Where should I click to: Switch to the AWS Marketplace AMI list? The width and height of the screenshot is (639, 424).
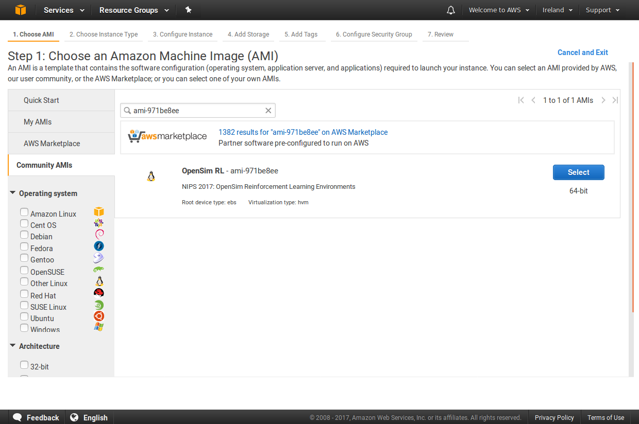tap(61, 144)
